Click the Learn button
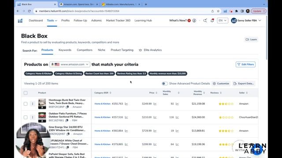Viewport: 282px width, 158px height. coord(251,39)
